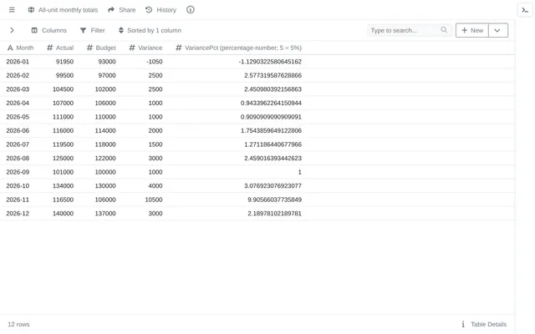Select Variance value -1050
The height and width of the screenshot is (334, 535).
click(154, 62)
